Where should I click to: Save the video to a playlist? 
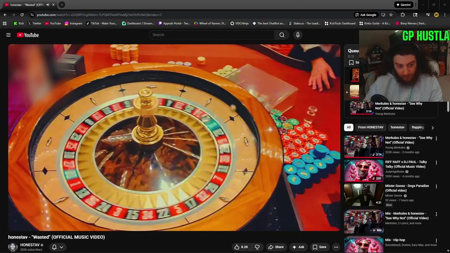(x=320, y=247)
